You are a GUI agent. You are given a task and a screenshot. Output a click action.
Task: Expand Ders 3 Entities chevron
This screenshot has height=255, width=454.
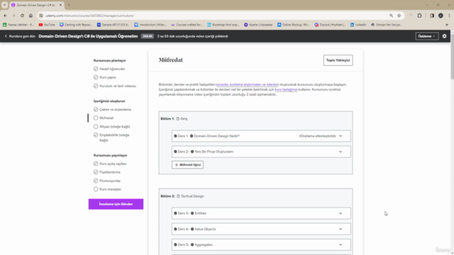click(x=340, y=213)
